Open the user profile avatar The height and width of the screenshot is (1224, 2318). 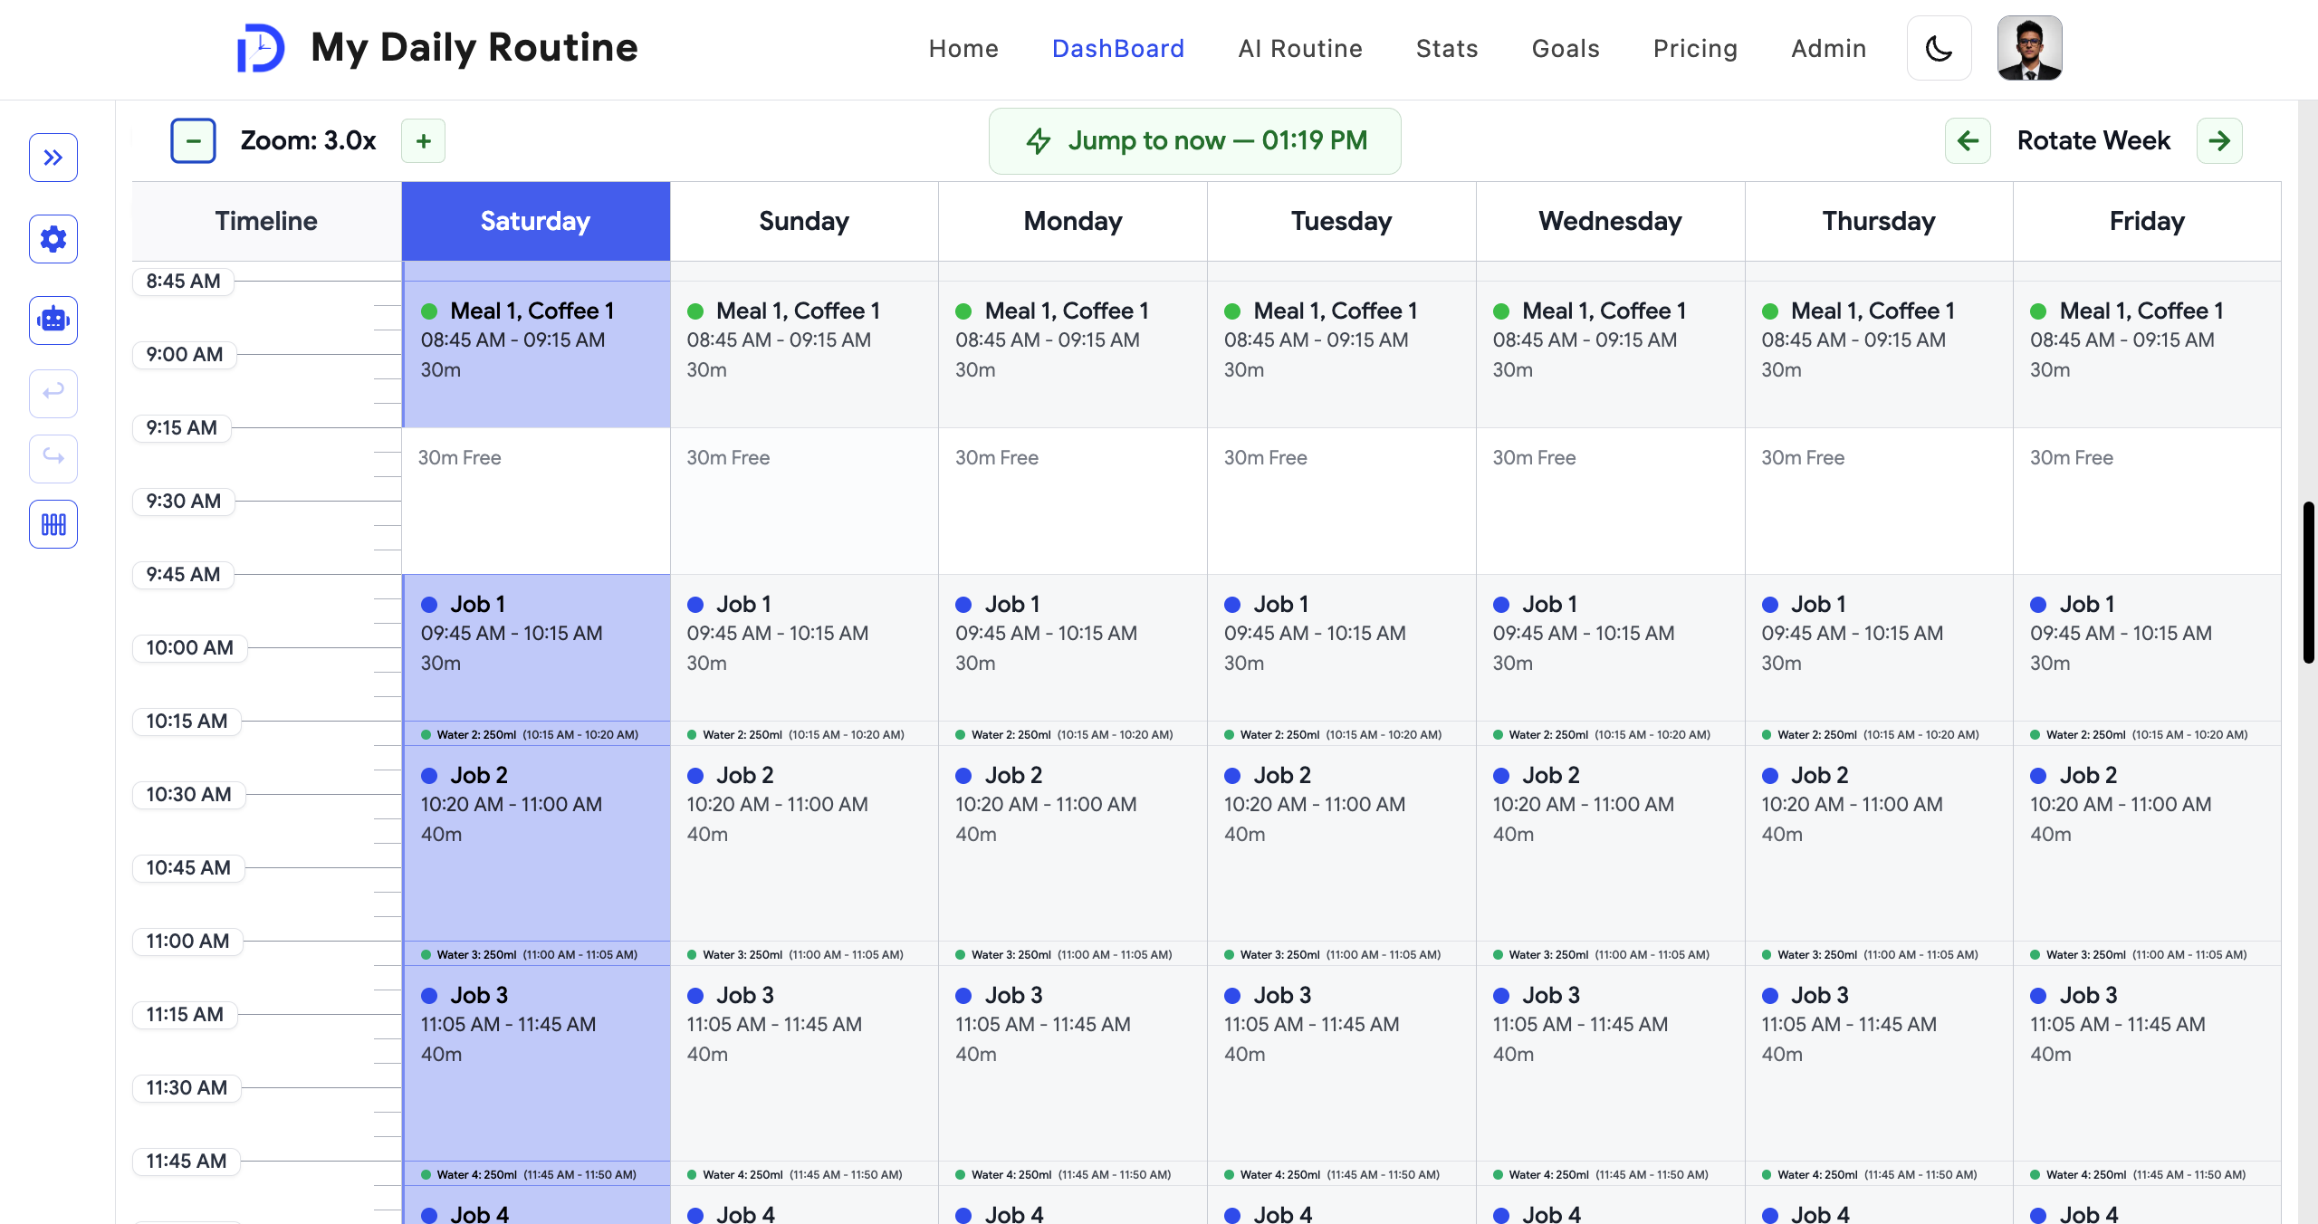pos(2030,48)
